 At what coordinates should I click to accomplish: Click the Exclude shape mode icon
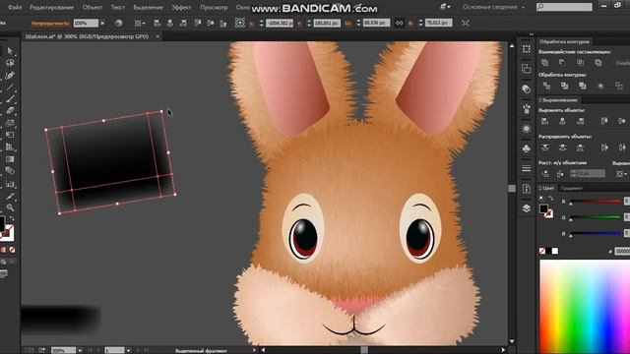598,63
